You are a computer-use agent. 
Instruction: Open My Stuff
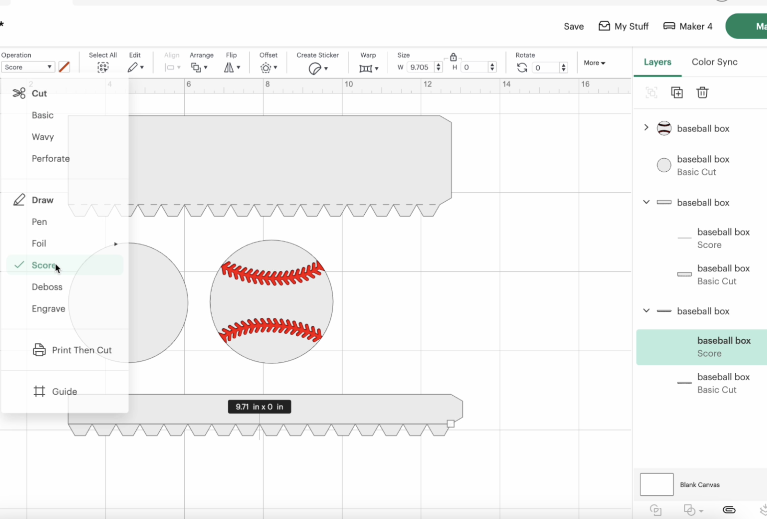(x=623, y=26)
